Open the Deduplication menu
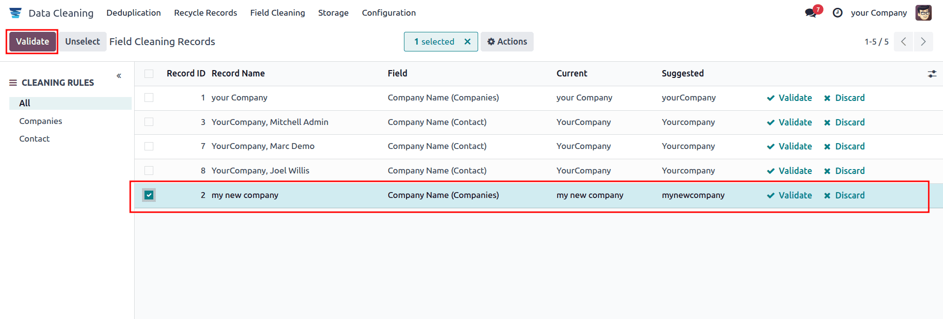Viewport: 943px width, 319px height. pos(133,13)
